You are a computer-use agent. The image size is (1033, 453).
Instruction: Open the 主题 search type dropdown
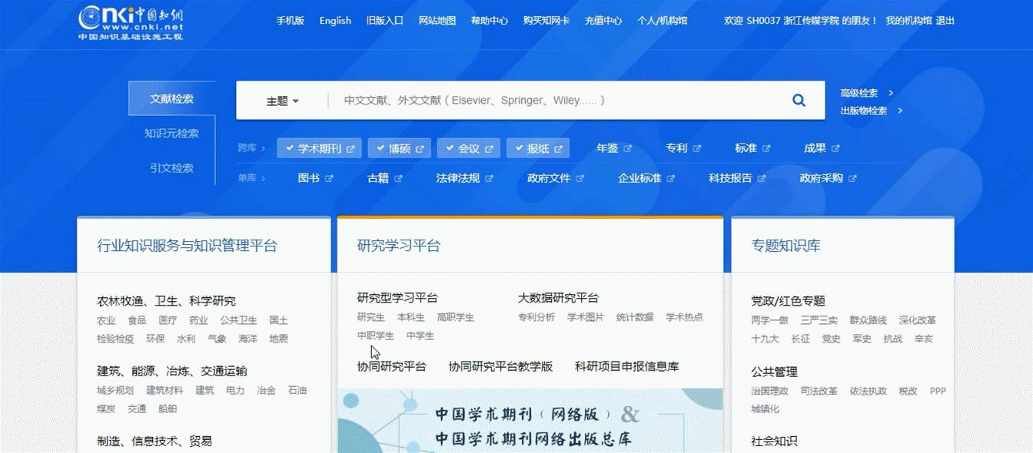[x=282, y=100]
